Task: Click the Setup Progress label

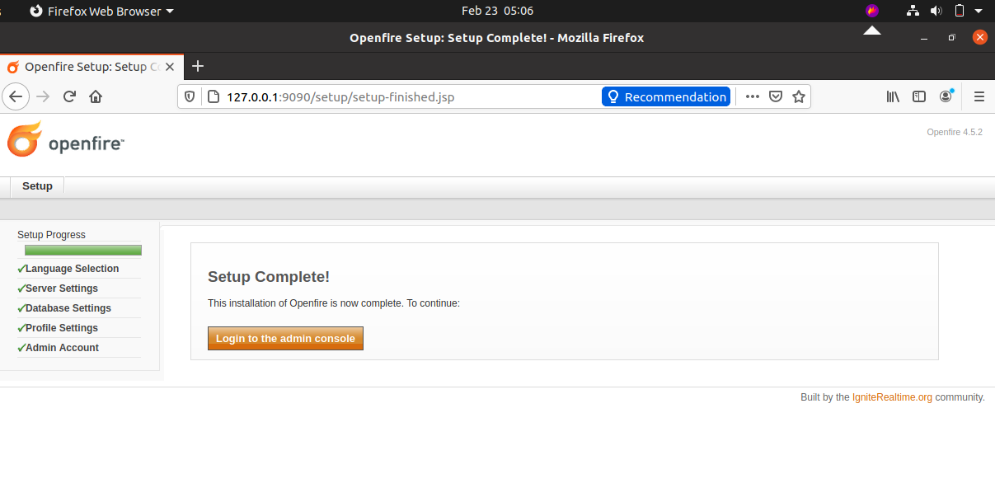Action: [51, 235]
